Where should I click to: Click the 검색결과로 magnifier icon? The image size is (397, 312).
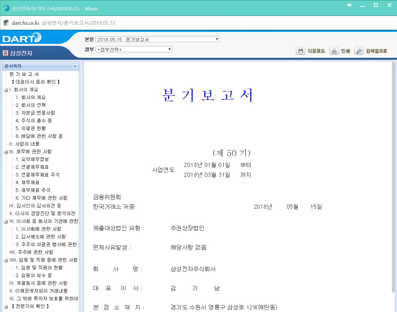(359, 51)
